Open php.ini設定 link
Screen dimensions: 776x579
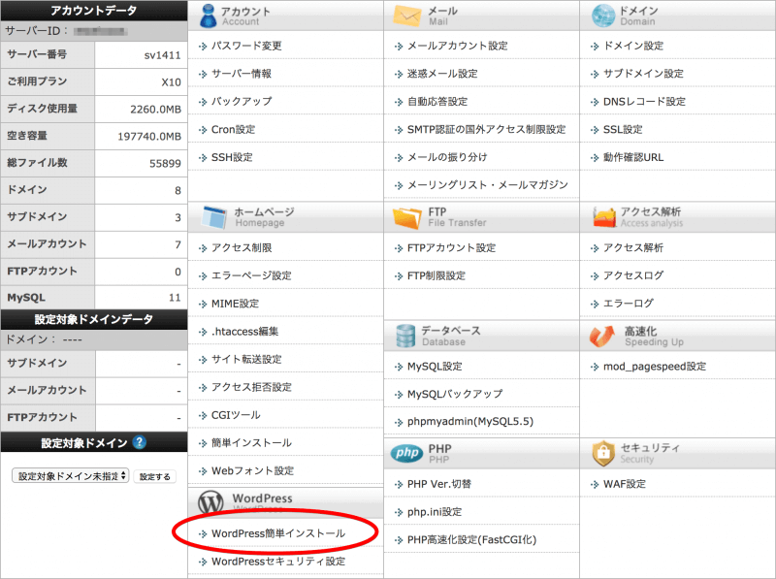point(434,512)
